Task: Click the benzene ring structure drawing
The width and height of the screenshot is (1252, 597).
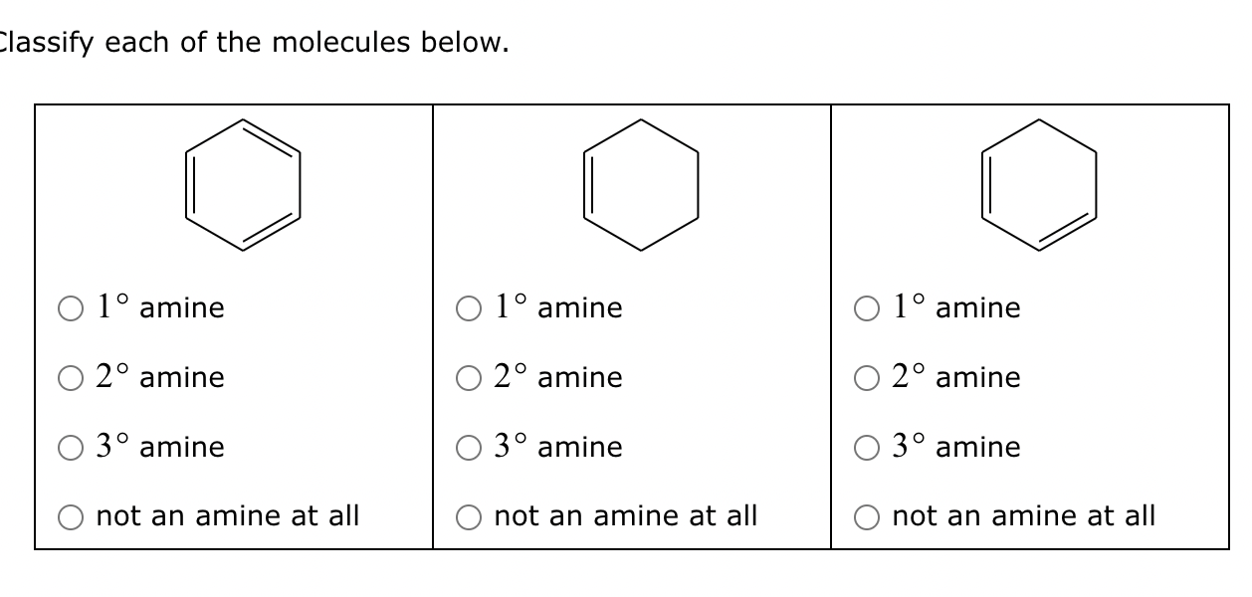Action: point(242,184)
